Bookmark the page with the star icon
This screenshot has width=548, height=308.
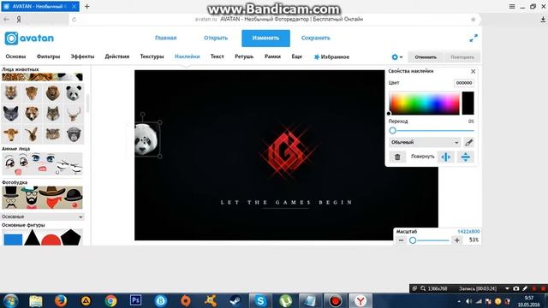click(473, 20)
